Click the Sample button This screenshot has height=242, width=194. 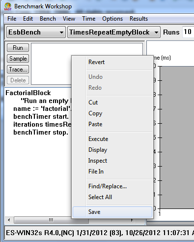point(18,59)
